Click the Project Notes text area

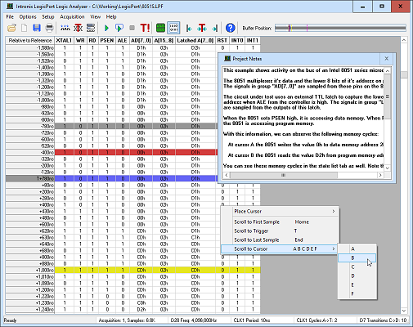[303, 119]
